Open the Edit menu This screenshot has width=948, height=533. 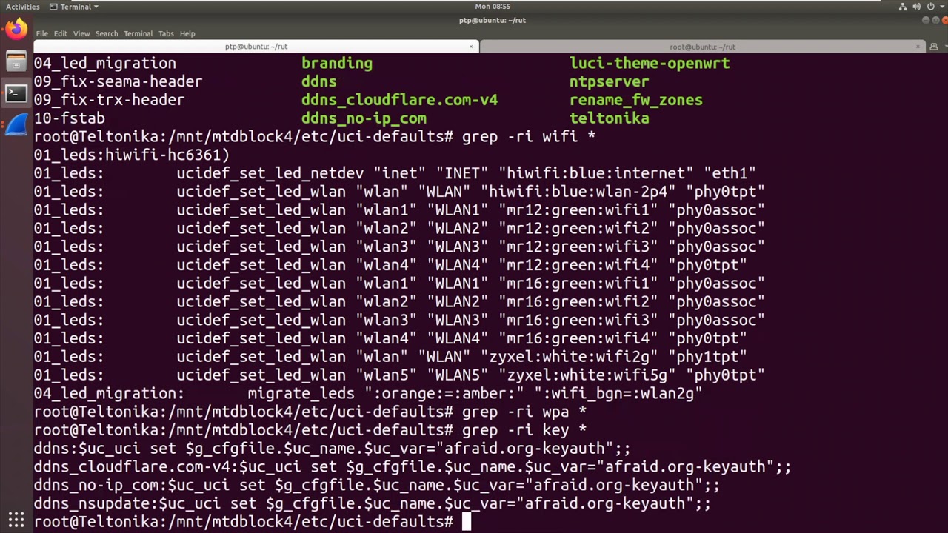click(x=60, y=33)
